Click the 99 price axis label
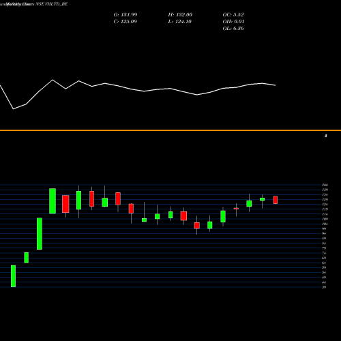The image size is (341, 341). click(x=324, y=228)
